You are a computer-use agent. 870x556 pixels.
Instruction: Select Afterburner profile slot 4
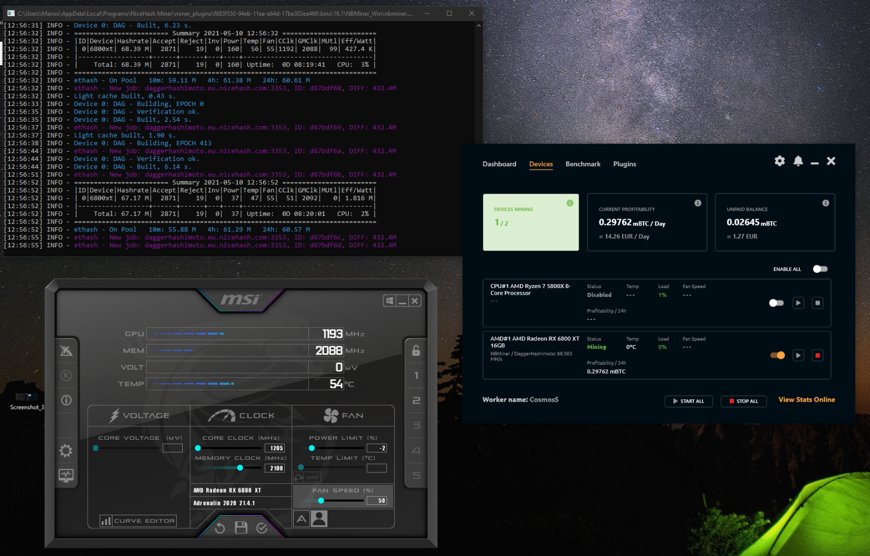tap(416, 451)
